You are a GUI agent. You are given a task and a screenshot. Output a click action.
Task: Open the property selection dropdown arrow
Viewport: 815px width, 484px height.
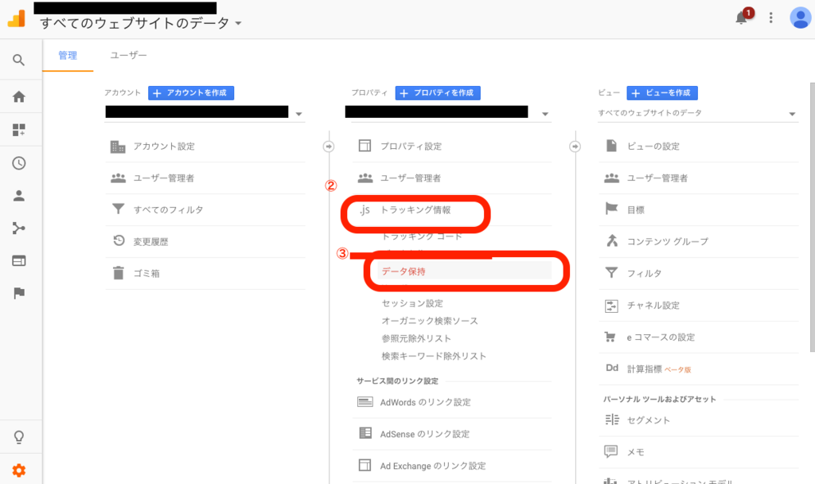coord(545,114)
